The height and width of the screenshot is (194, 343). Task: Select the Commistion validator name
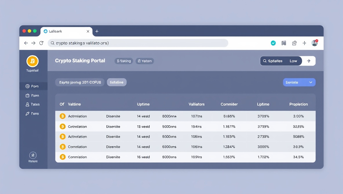tap(77, 157)
